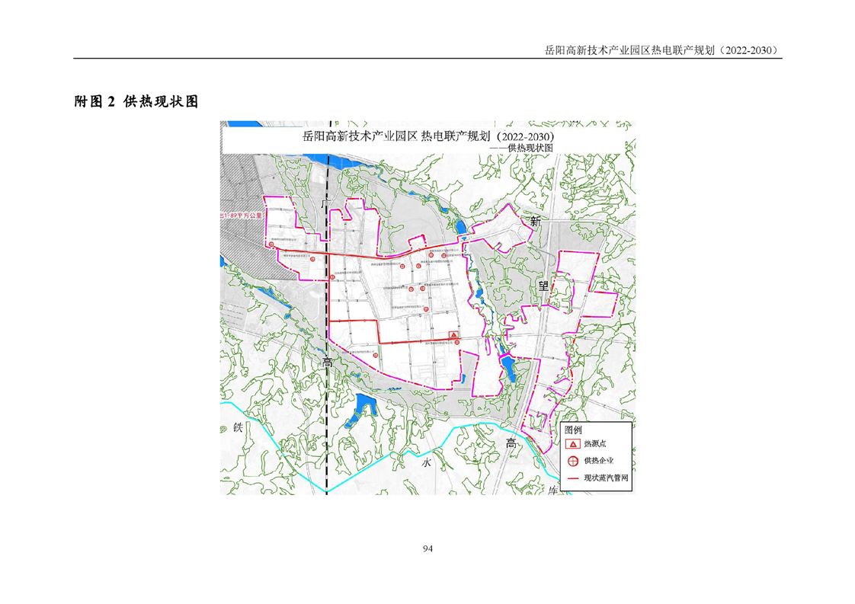Click the 新 character label on the map
The image size is (855, 604).
536,222
